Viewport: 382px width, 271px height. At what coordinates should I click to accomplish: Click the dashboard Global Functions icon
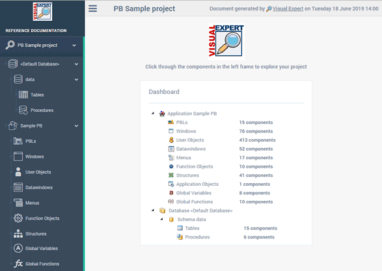[x=171, y=201]
